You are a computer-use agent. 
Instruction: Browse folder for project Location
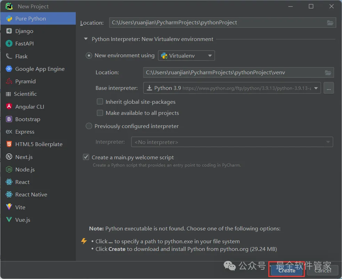pos(330,23)
